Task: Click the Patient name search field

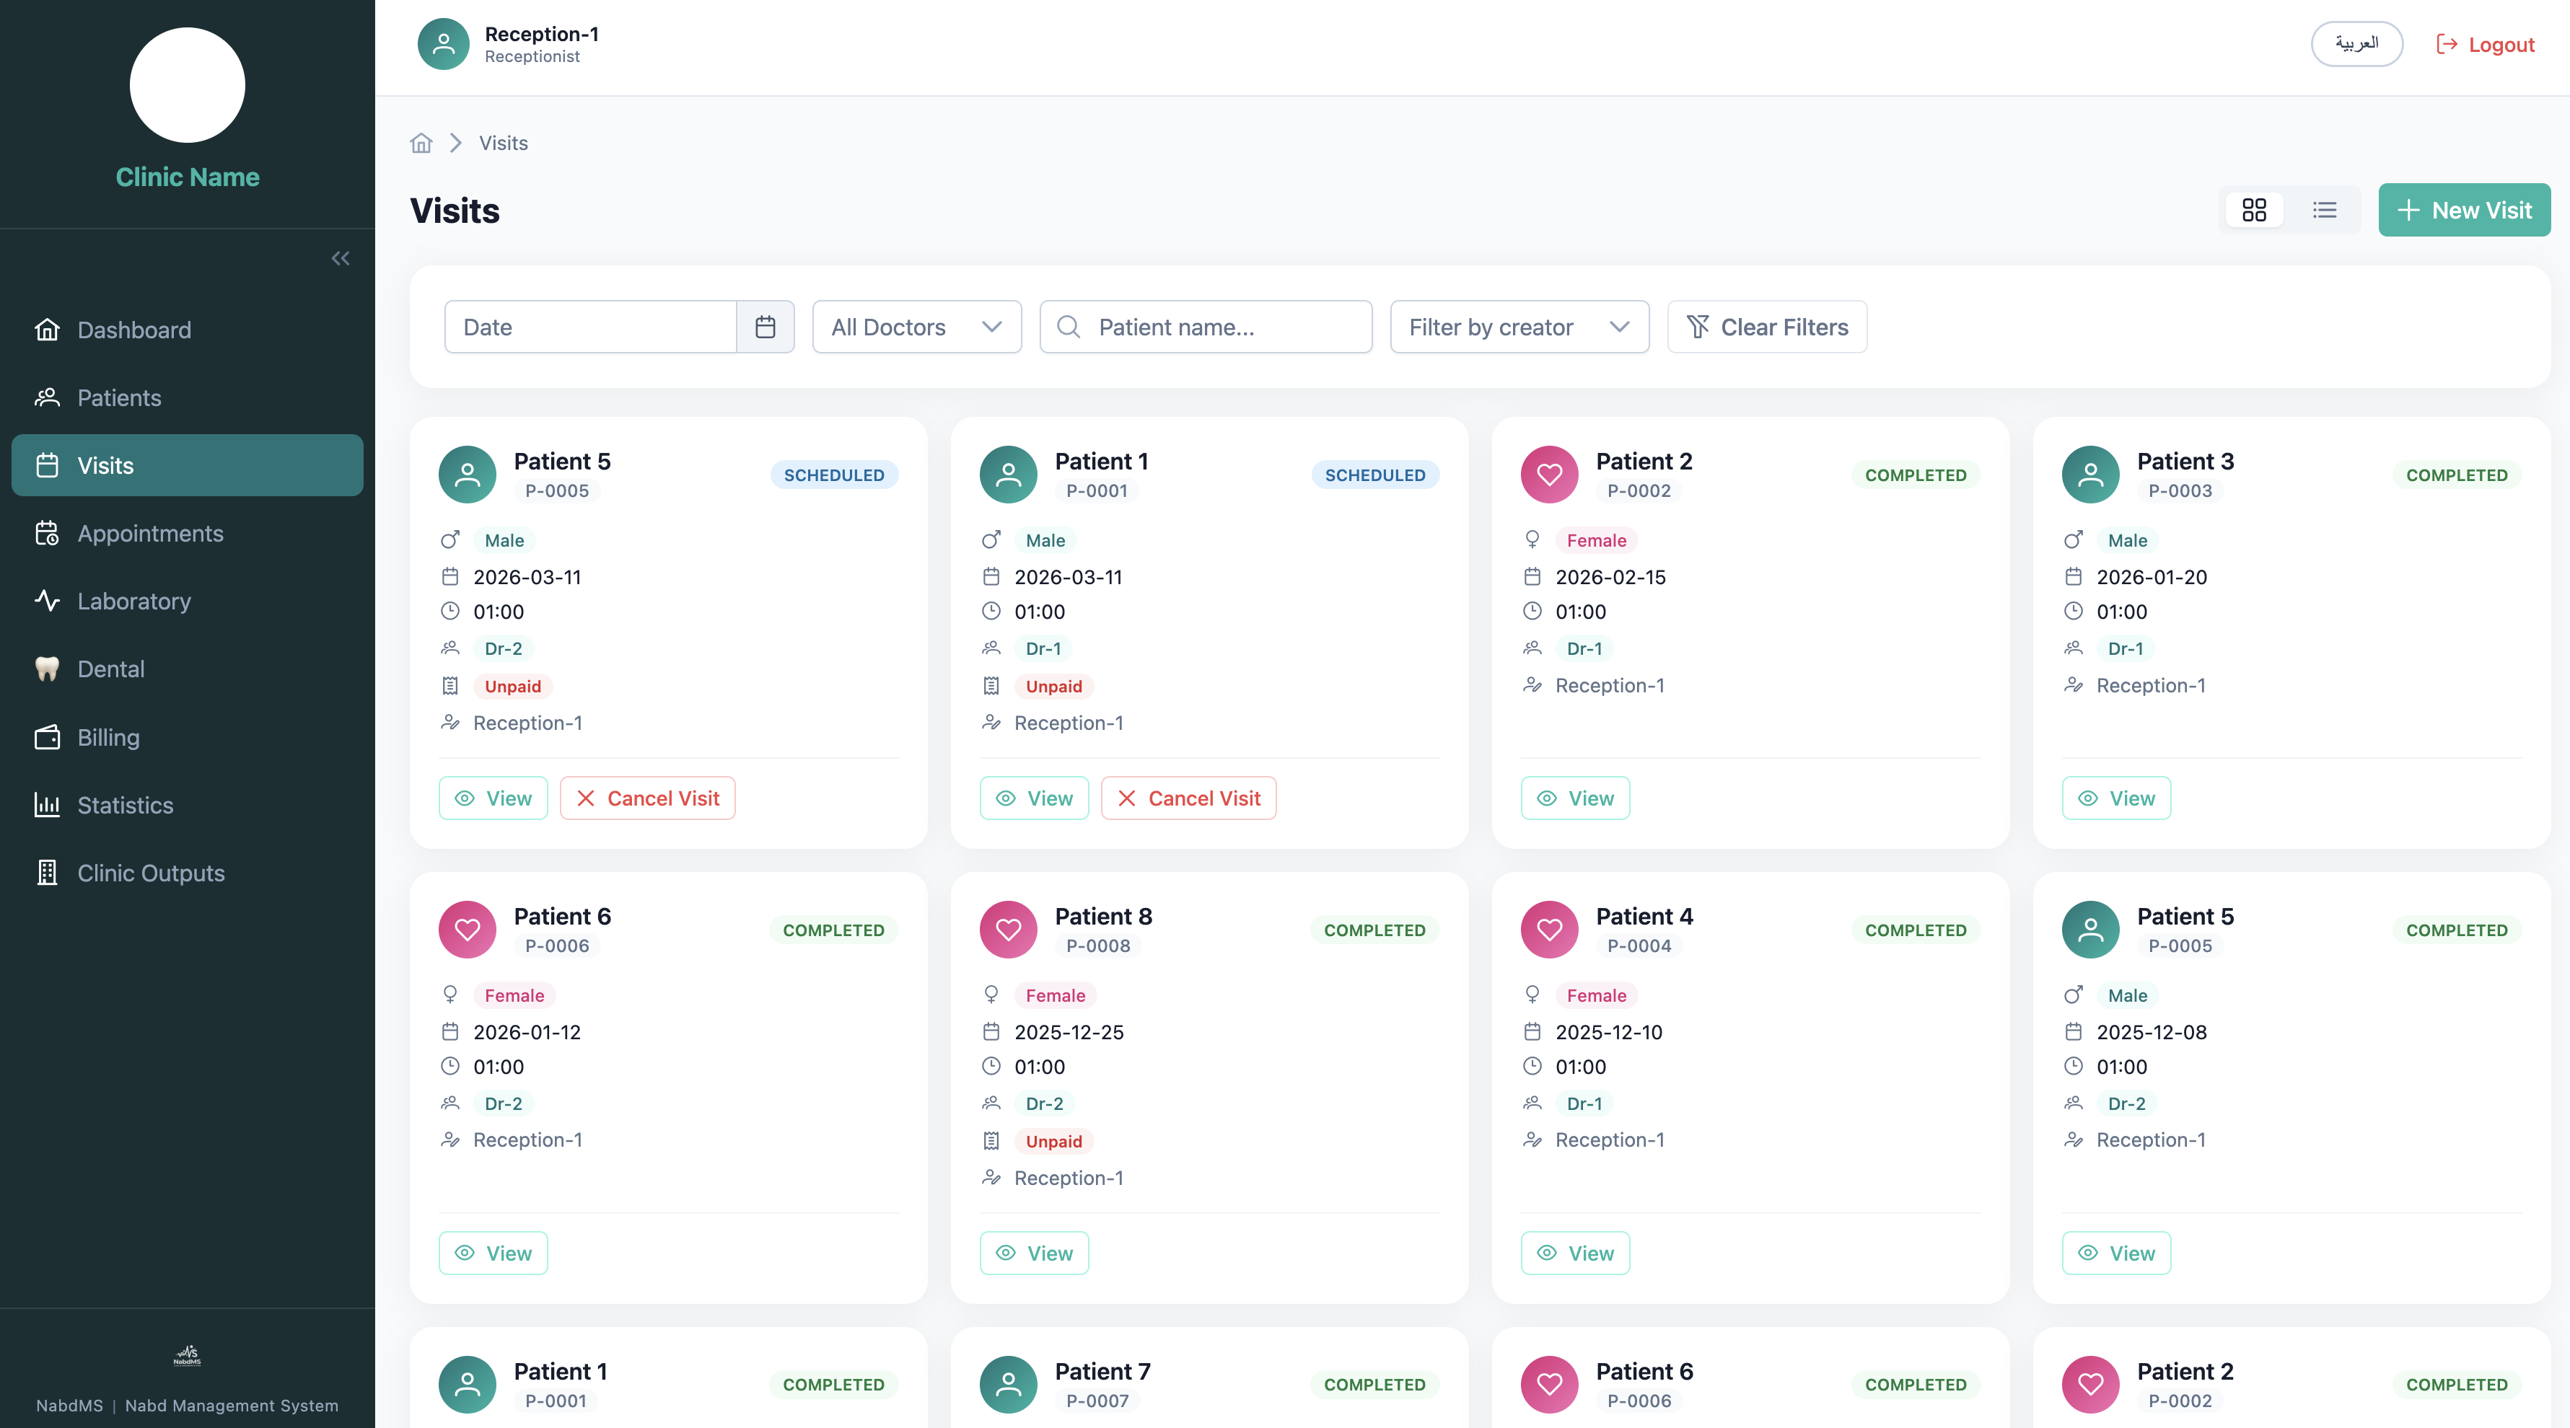Action: [x=1206, y=327]
